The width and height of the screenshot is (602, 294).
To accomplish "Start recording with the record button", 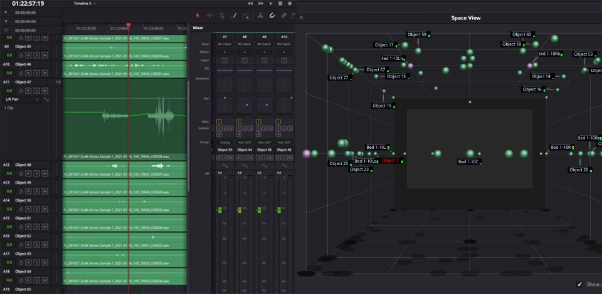I will [x=290, y=4].
